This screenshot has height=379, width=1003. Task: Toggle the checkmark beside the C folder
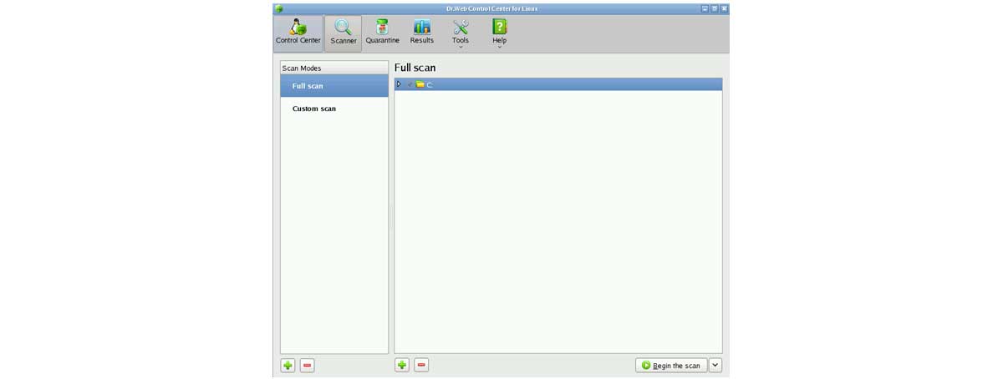[x=410, y=84]
